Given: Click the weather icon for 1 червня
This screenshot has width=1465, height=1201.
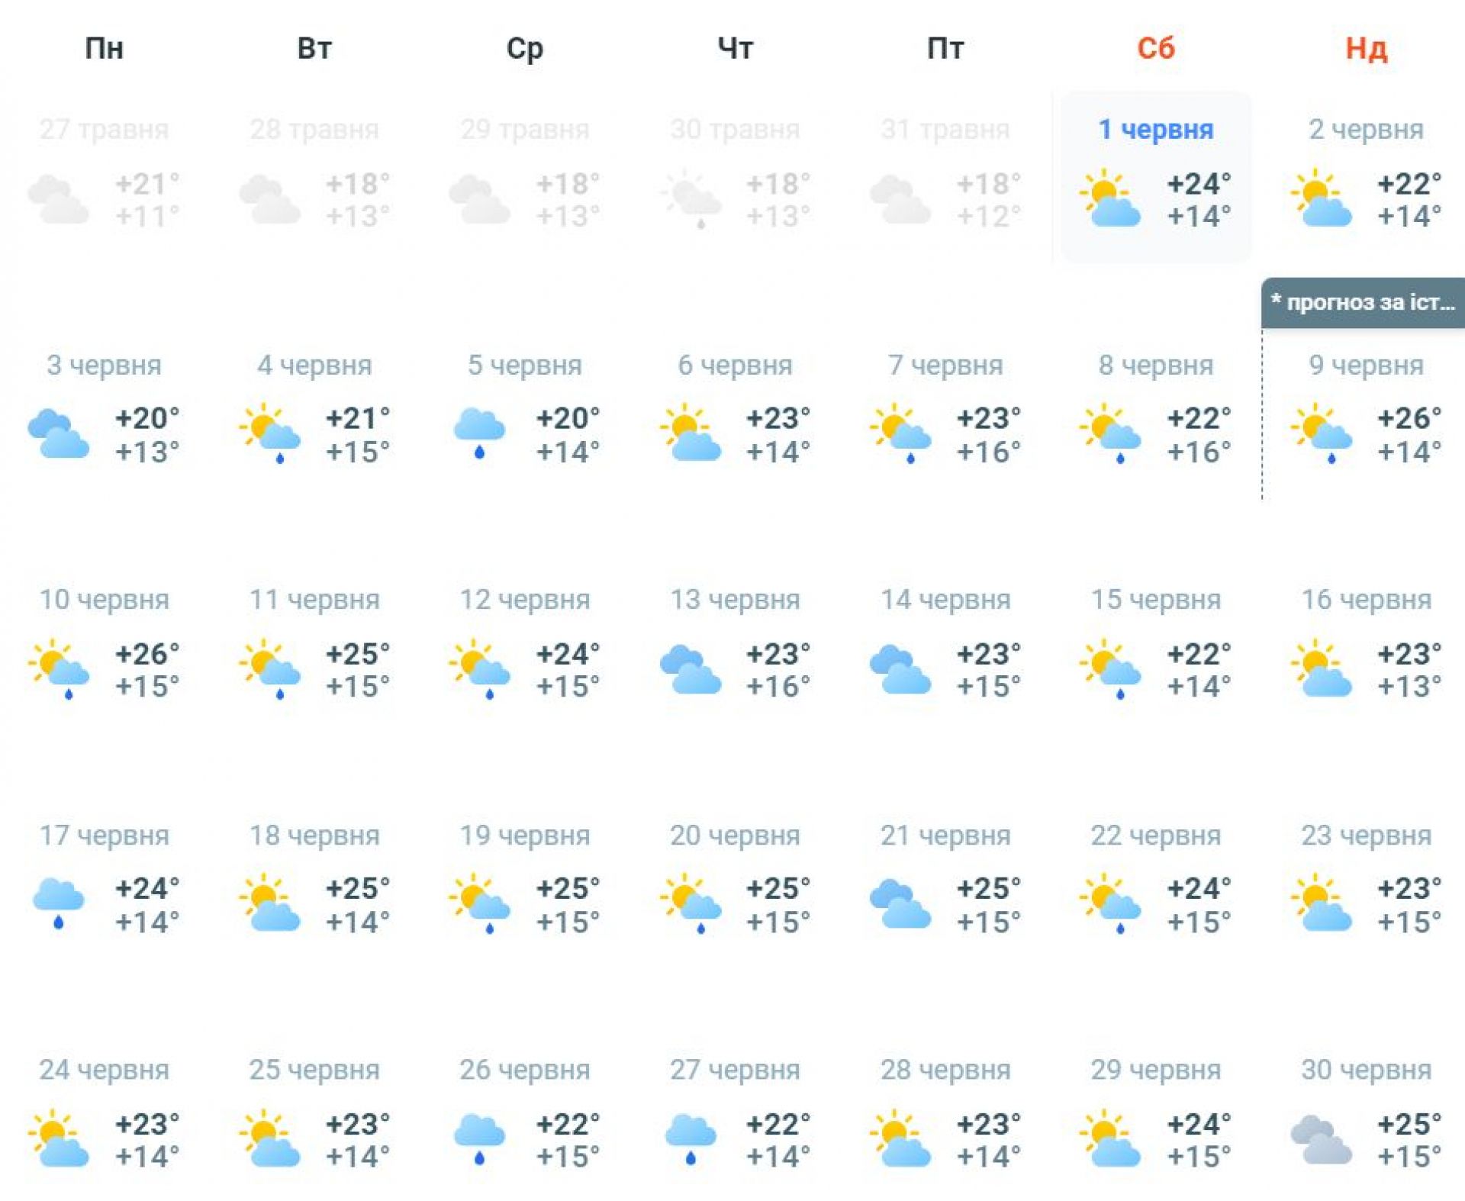Looking at the screenshot, I should click(1109, 199).
